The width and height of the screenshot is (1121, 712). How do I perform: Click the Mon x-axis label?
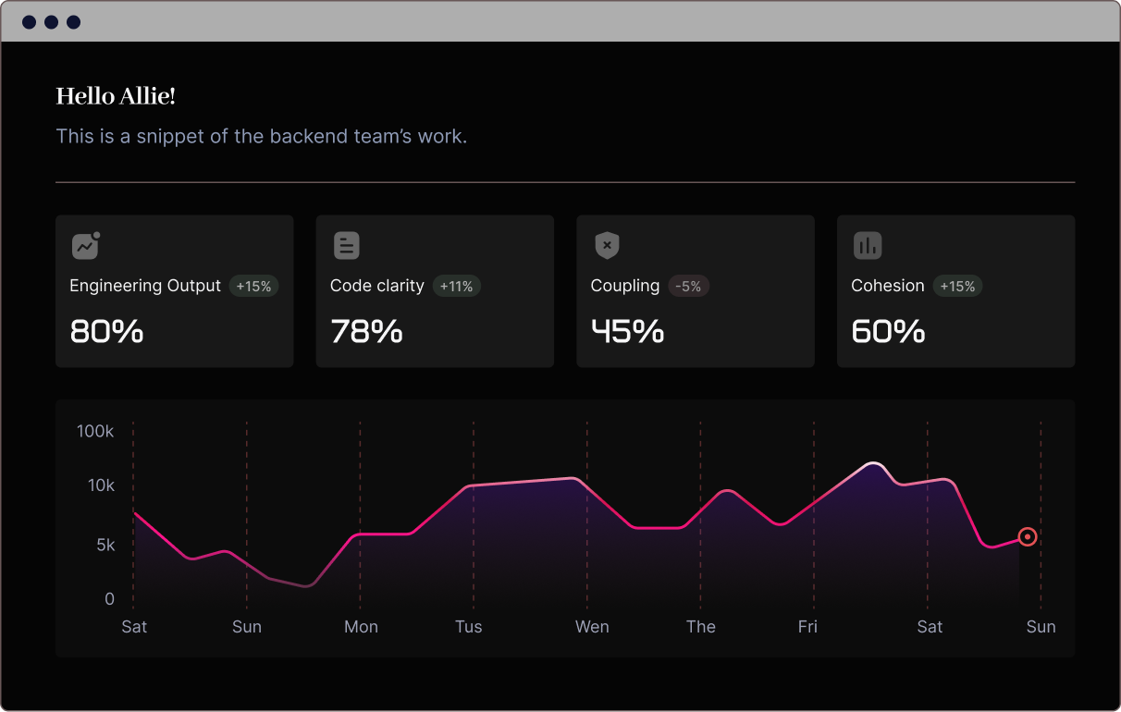click(361, 627)
